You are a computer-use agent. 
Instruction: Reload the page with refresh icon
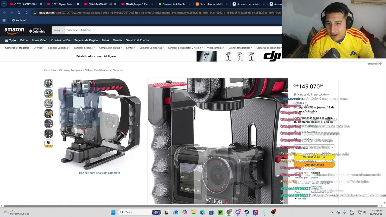19,13
